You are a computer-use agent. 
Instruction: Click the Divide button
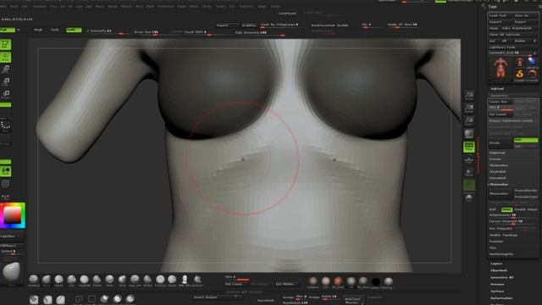tap(501, 143)
